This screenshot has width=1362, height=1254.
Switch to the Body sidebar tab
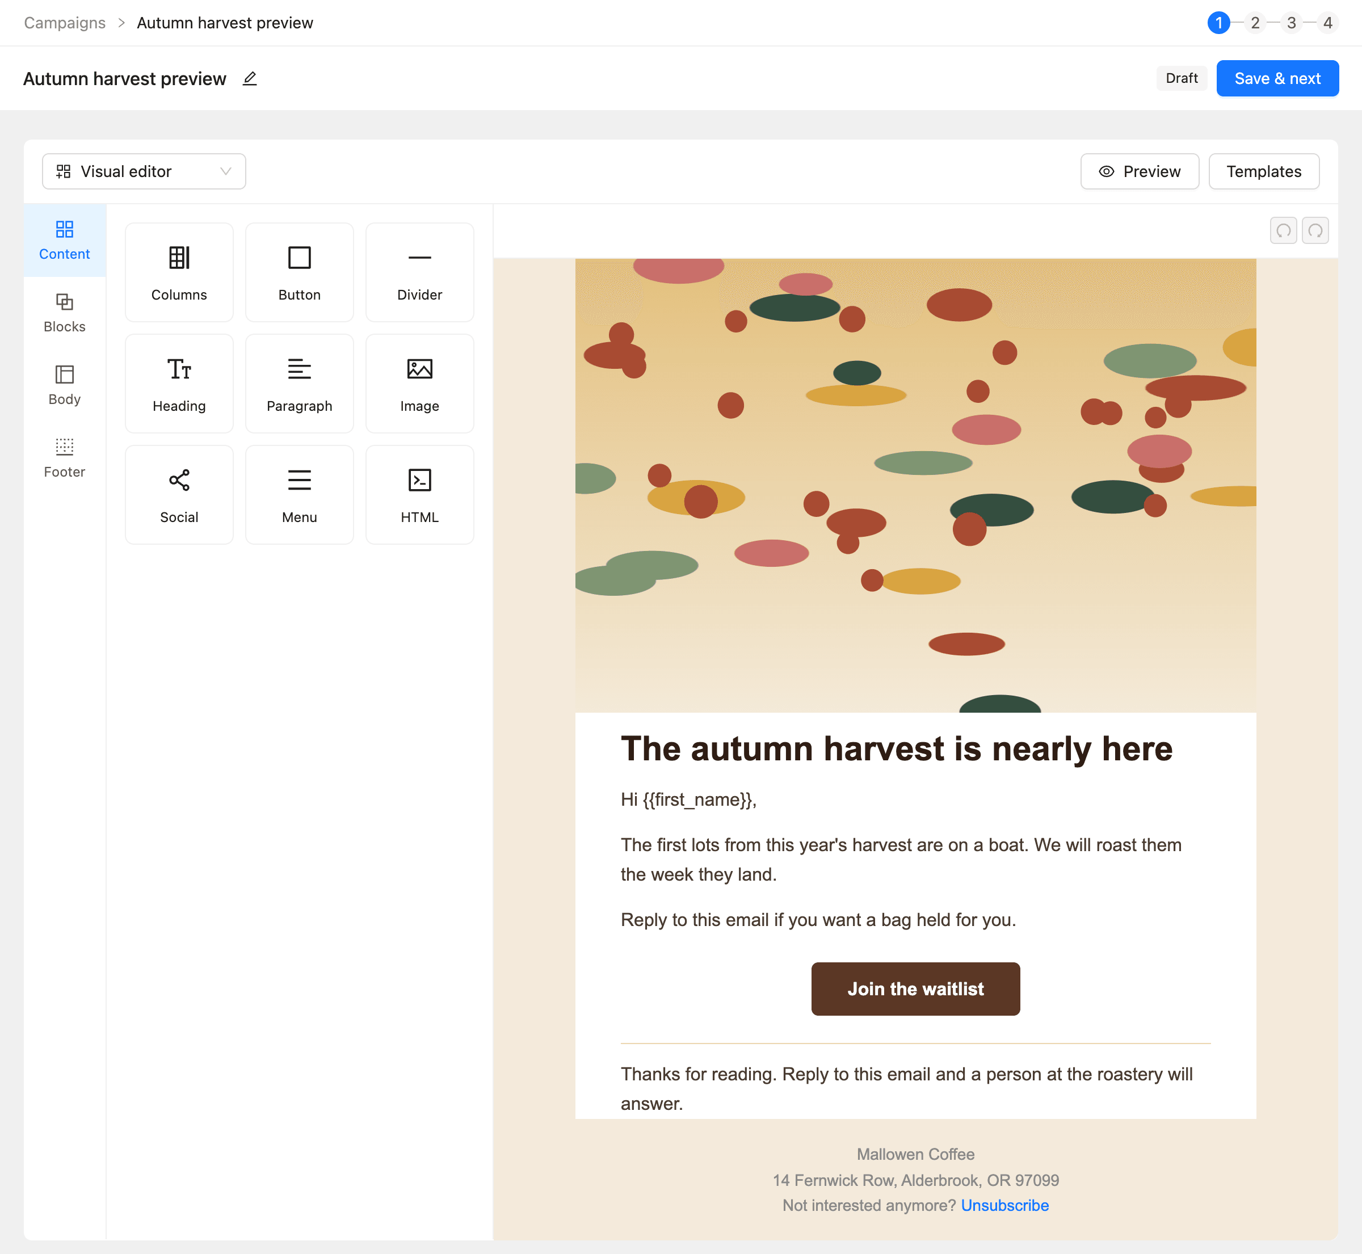tap(65, 385)
